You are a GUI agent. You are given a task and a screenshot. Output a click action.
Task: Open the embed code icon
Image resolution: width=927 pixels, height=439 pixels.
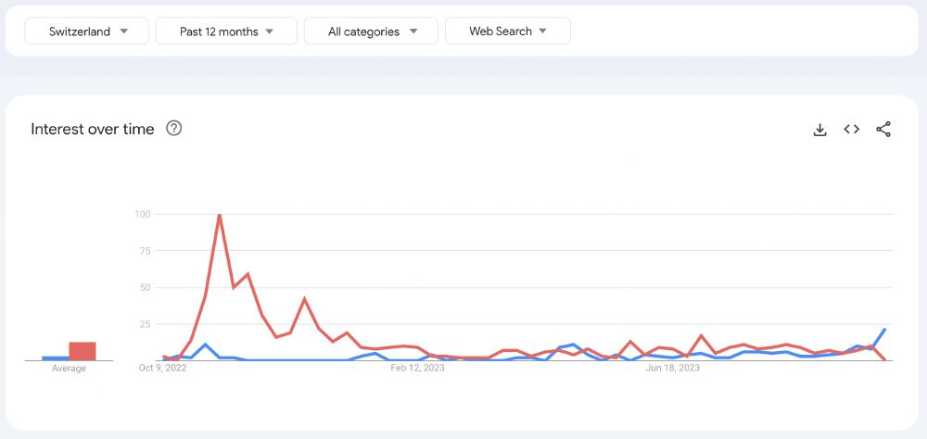click(x=852, y=130)
